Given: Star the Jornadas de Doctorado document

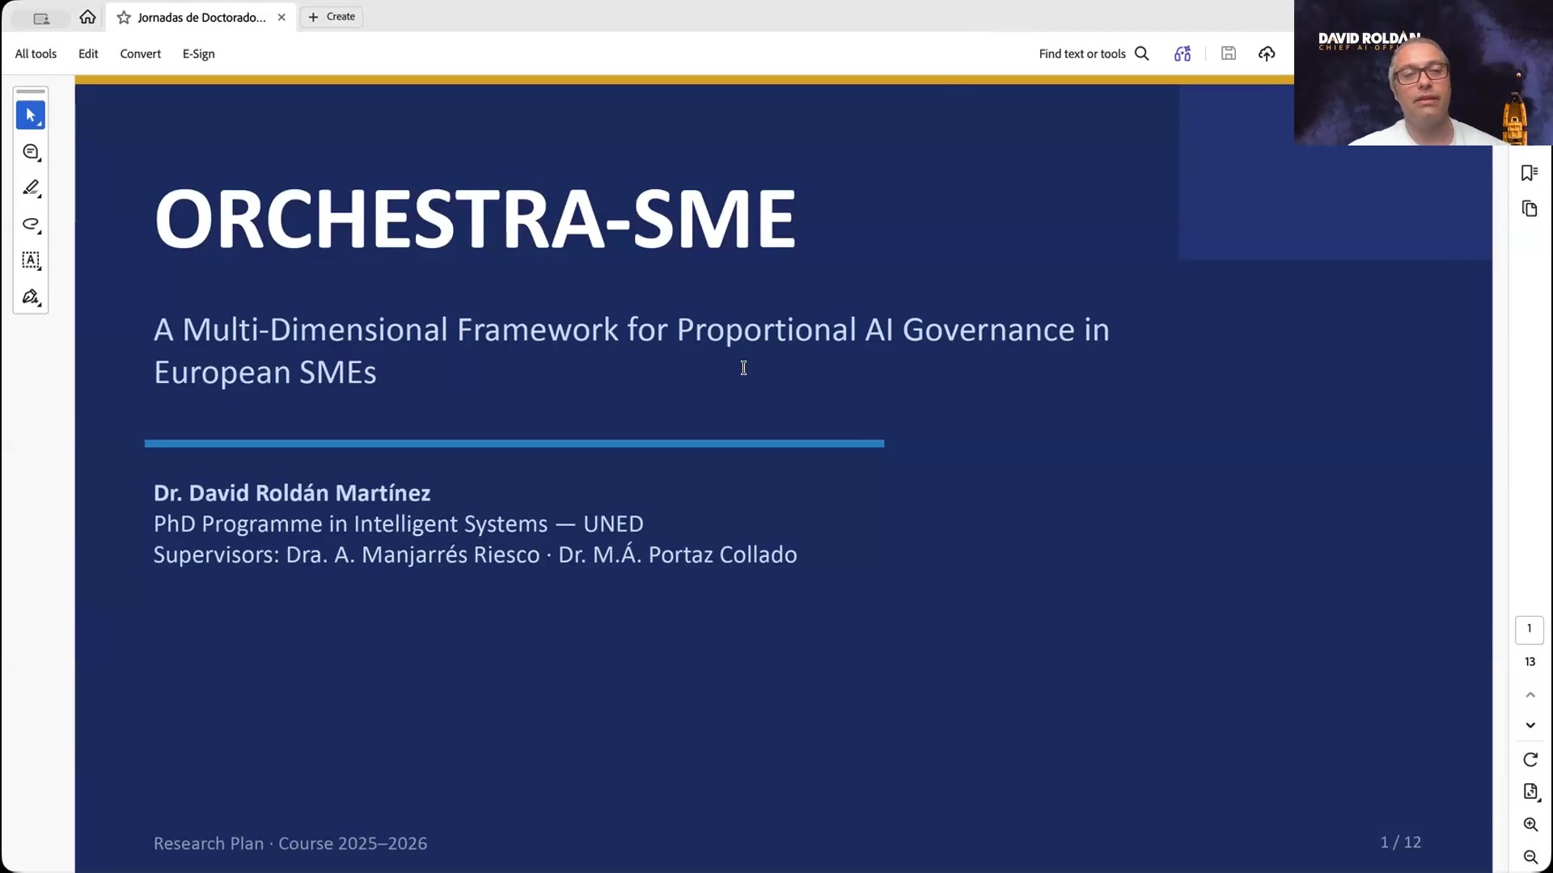Looking at the screenshot, I should (124, 17).
